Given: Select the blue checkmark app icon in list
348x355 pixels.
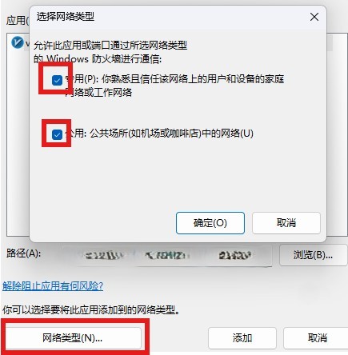Looking at the screenshot, I should (18, 42).
